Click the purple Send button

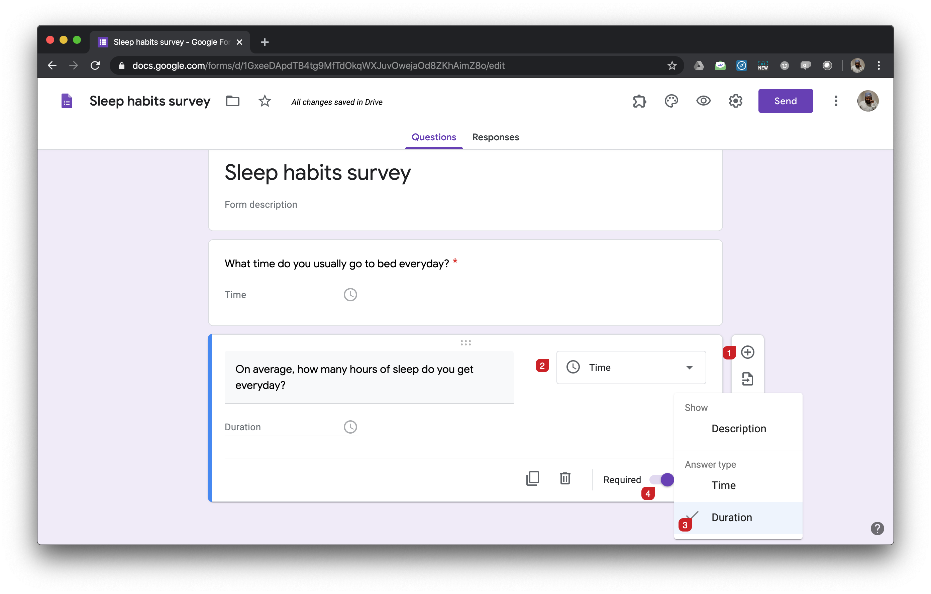785,101
